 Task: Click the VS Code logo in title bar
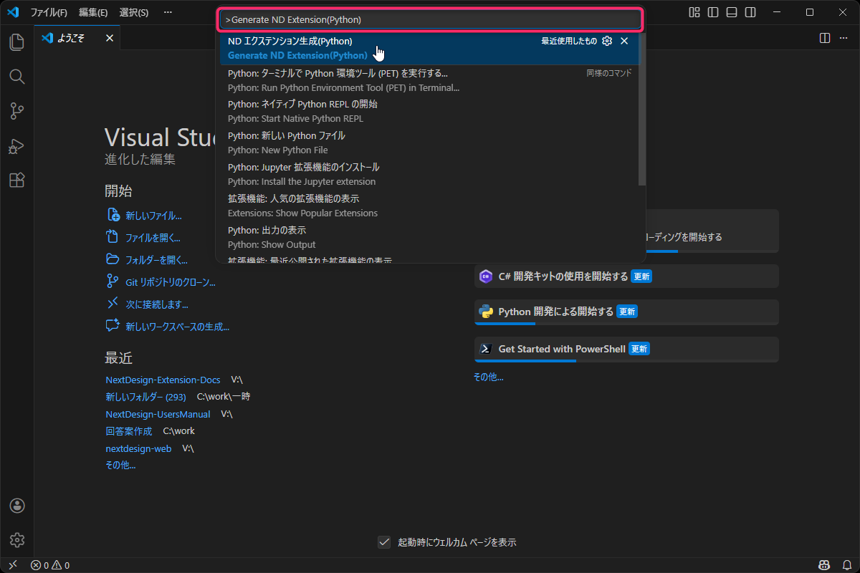12,12
